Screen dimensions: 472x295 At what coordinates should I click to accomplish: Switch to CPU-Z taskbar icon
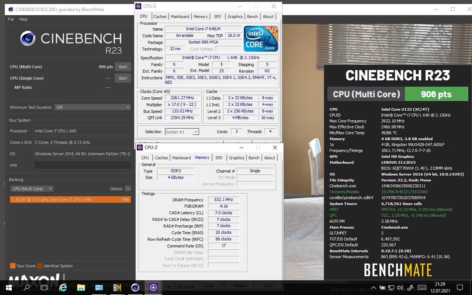(x=153, y=288)
